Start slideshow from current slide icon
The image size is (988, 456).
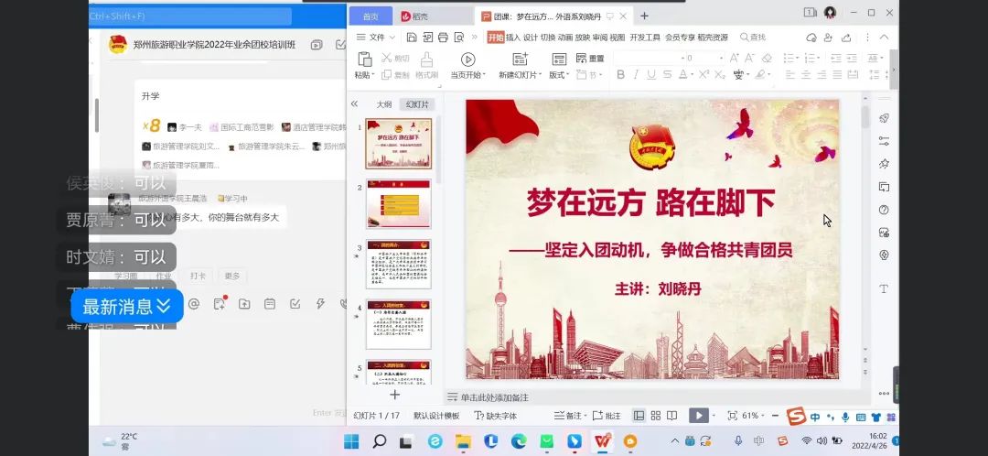pos(468,60)
